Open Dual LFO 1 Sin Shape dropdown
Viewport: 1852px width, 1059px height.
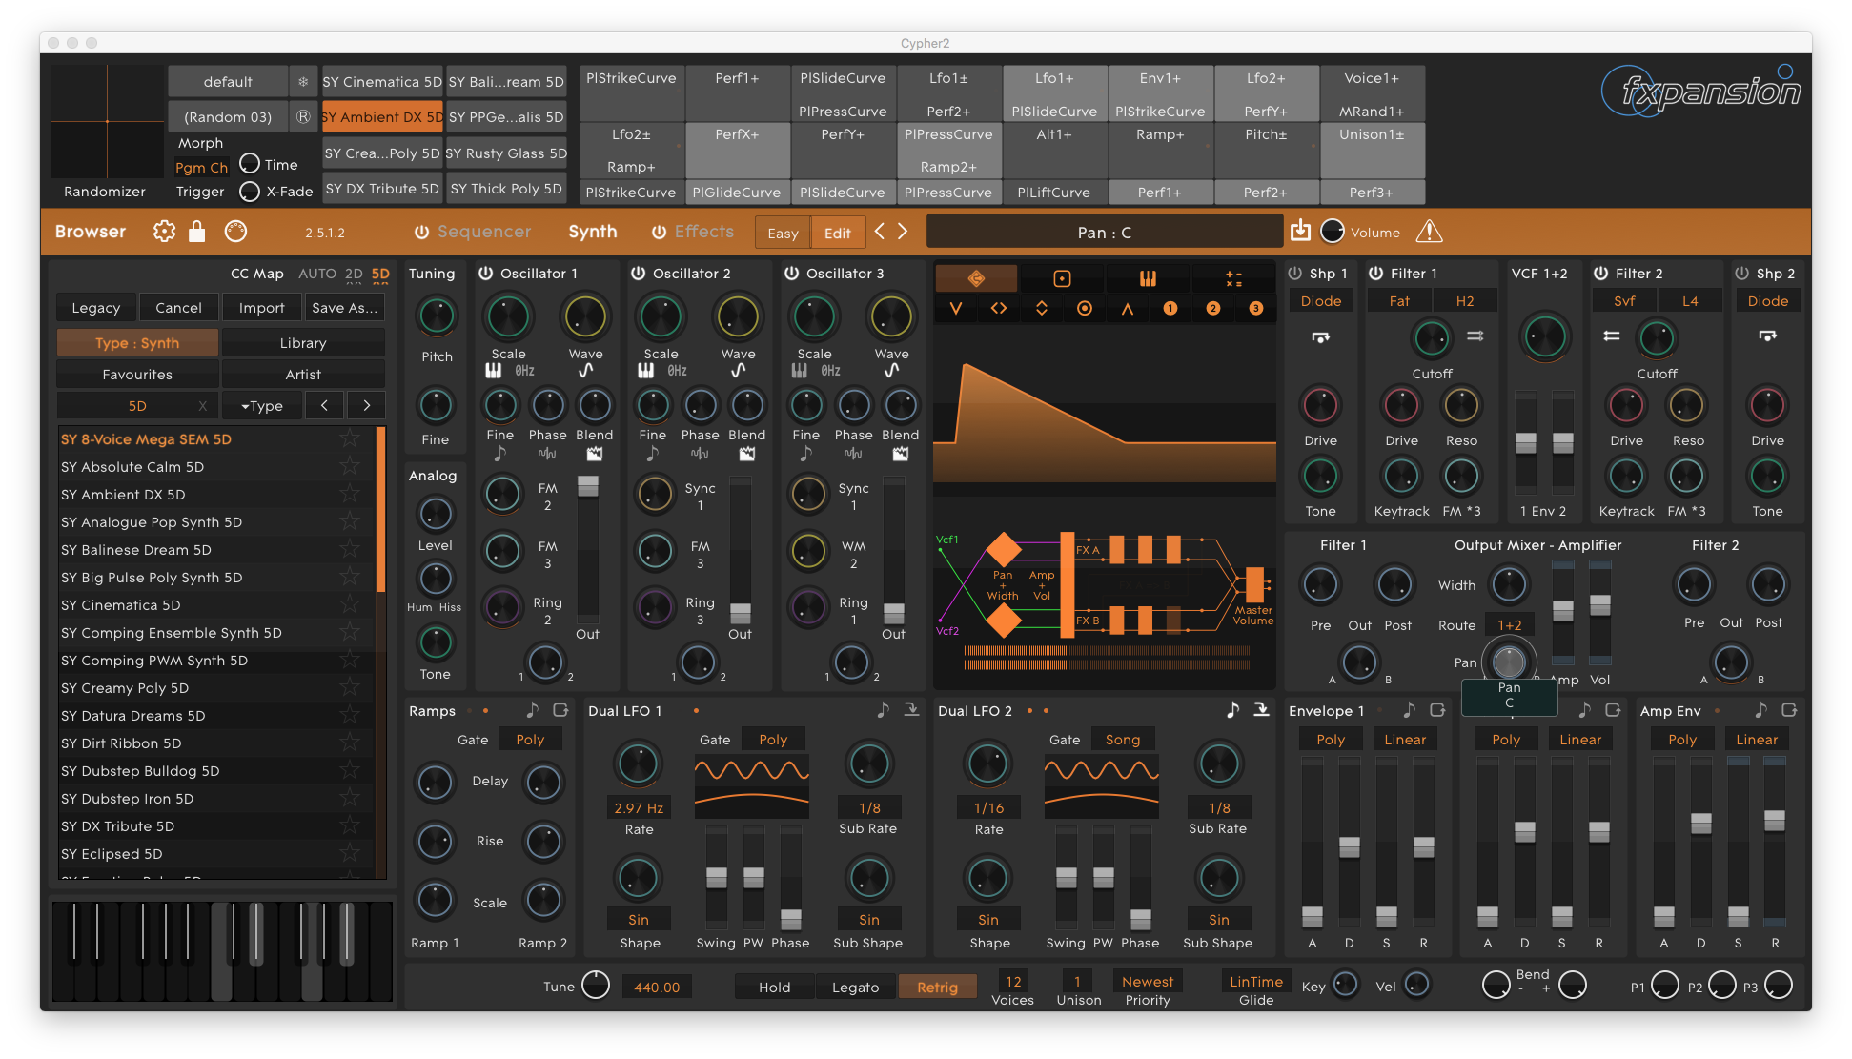pyautogui.click(x=638, y=920)
